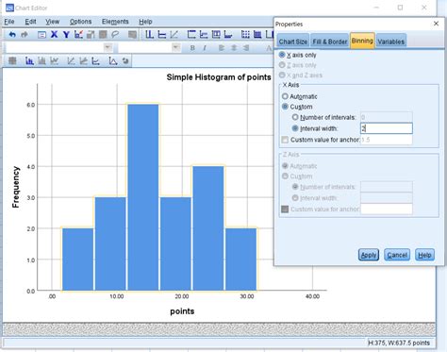Close the Properties dialog

point(436,24)
